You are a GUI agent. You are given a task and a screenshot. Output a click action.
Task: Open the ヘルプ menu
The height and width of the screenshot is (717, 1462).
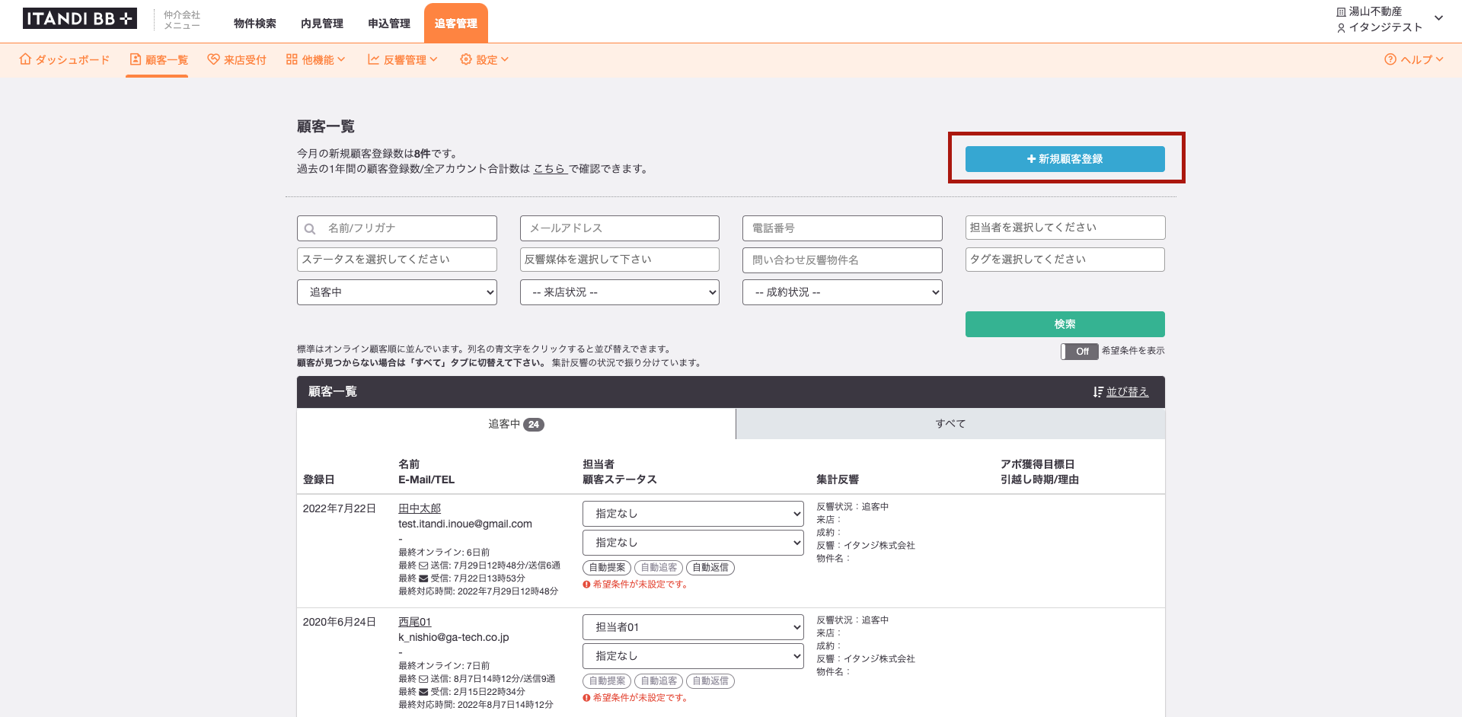pyautogui.click(x=1414, y=59)
